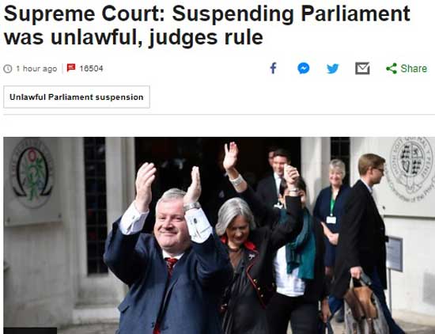Tweet the article via Twitter icon
This screenshot has height=334, width=435.
(x=333, y=68)
